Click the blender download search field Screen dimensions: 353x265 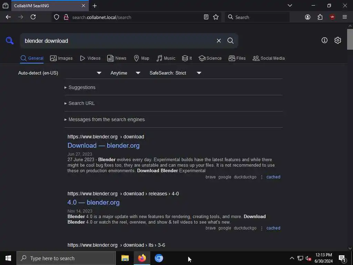[x=117, y=41]
